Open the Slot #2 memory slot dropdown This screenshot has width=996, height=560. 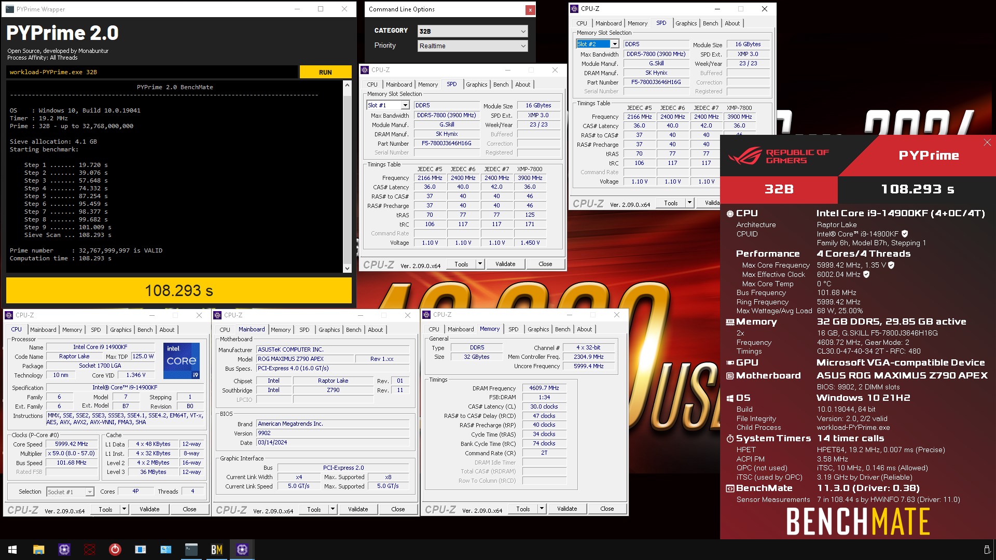coord(598,44)
